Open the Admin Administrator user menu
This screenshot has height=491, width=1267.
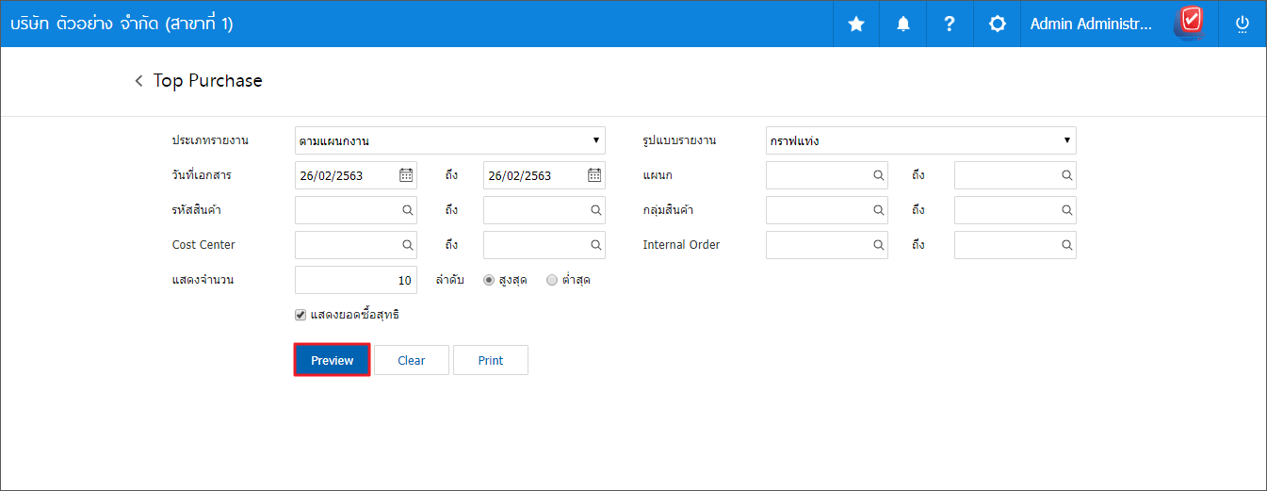point(1091,25)
